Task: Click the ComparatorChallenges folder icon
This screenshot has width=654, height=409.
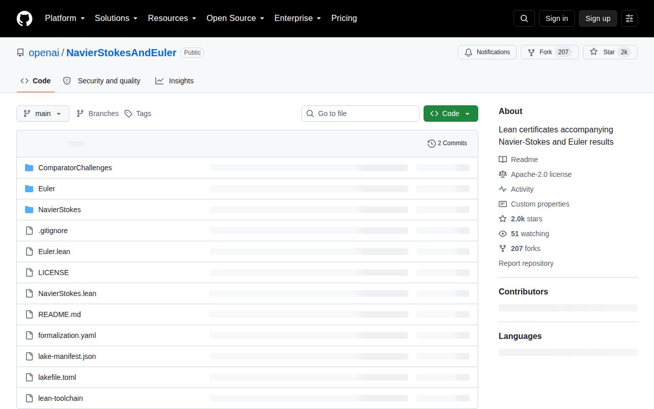Action: click(29, 168)
